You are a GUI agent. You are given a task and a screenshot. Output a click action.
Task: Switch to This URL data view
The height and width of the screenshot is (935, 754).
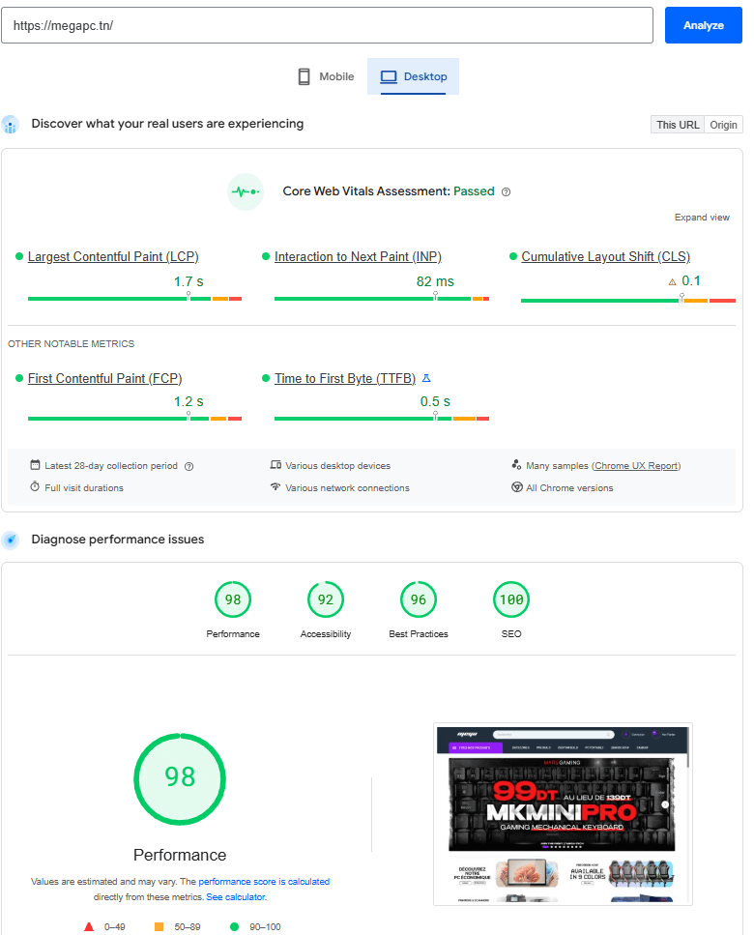[678, 125]
